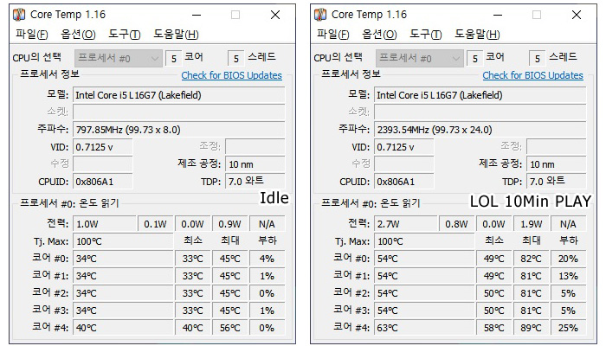Screen dimensions: 606x346
Task: Expand 프로세서 #0 dropdown in right window
Action: coord(420,58)
